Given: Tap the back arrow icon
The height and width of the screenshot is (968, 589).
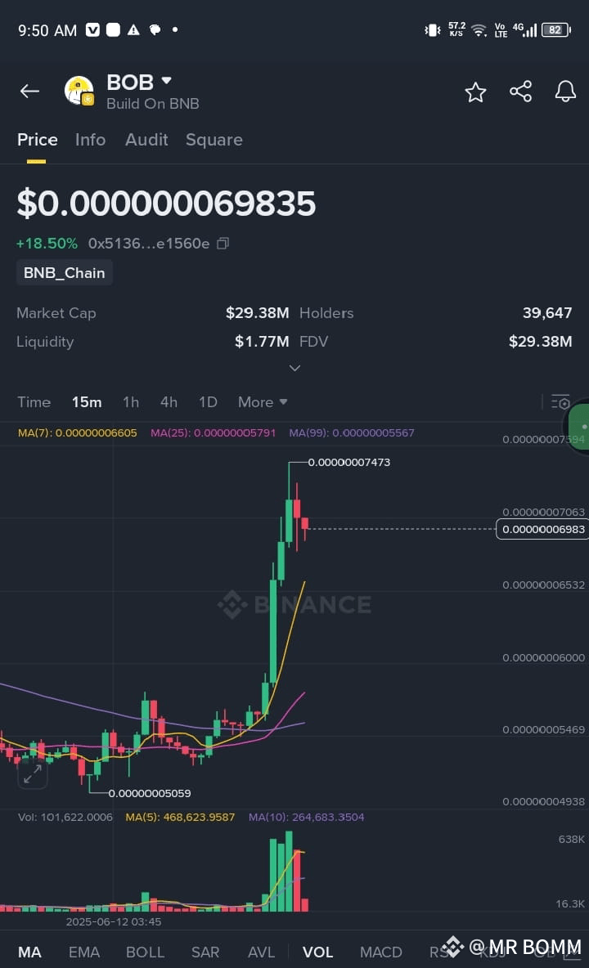Looking at the screenshot, I should (x=29, y=92).
